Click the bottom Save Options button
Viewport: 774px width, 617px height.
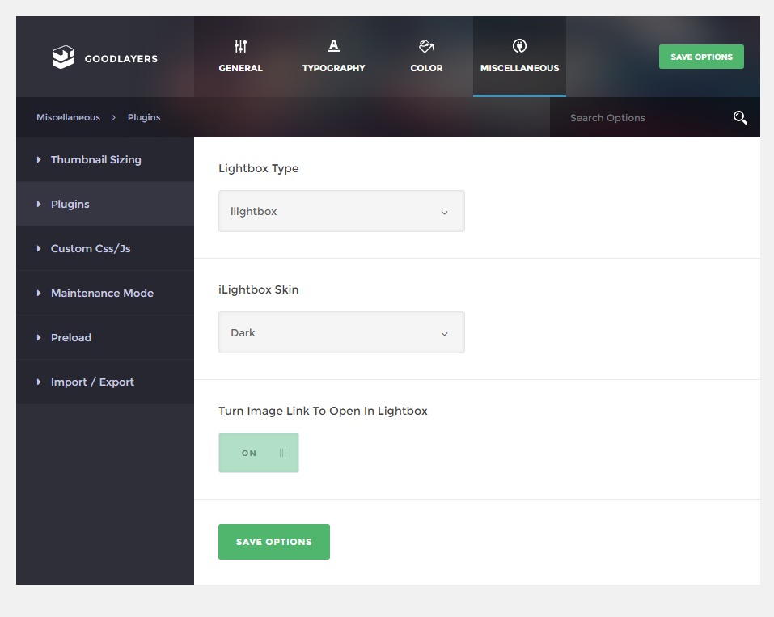point(274,542)
